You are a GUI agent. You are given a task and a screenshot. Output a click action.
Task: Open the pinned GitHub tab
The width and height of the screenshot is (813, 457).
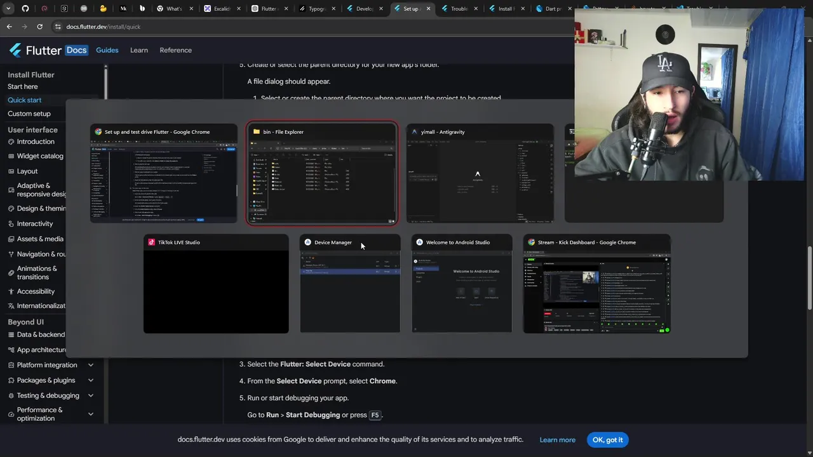pyautogui.click(x=25, y=9)
